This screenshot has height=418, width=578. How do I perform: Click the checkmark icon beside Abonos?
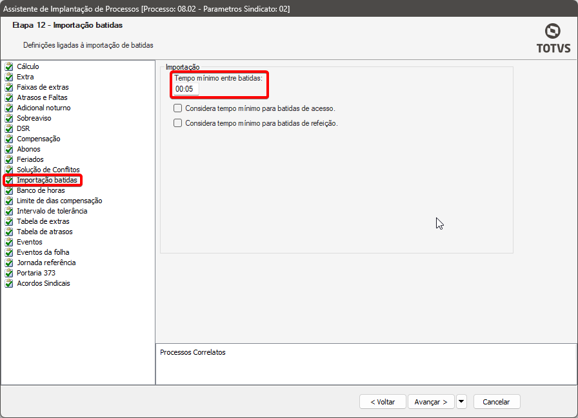[9, 149]
